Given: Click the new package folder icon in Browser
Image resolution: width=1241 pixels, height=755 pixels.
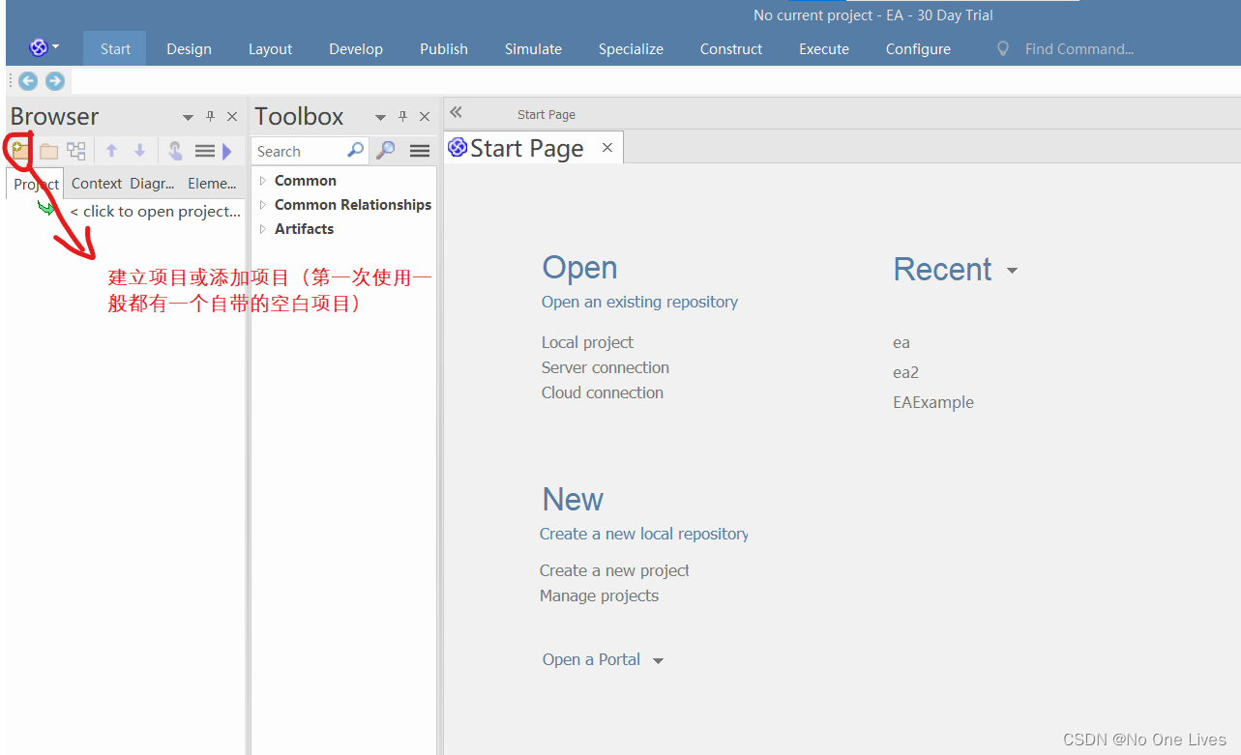Looking at the screenshot, I should pyautogui.click(x=48, y=151).
